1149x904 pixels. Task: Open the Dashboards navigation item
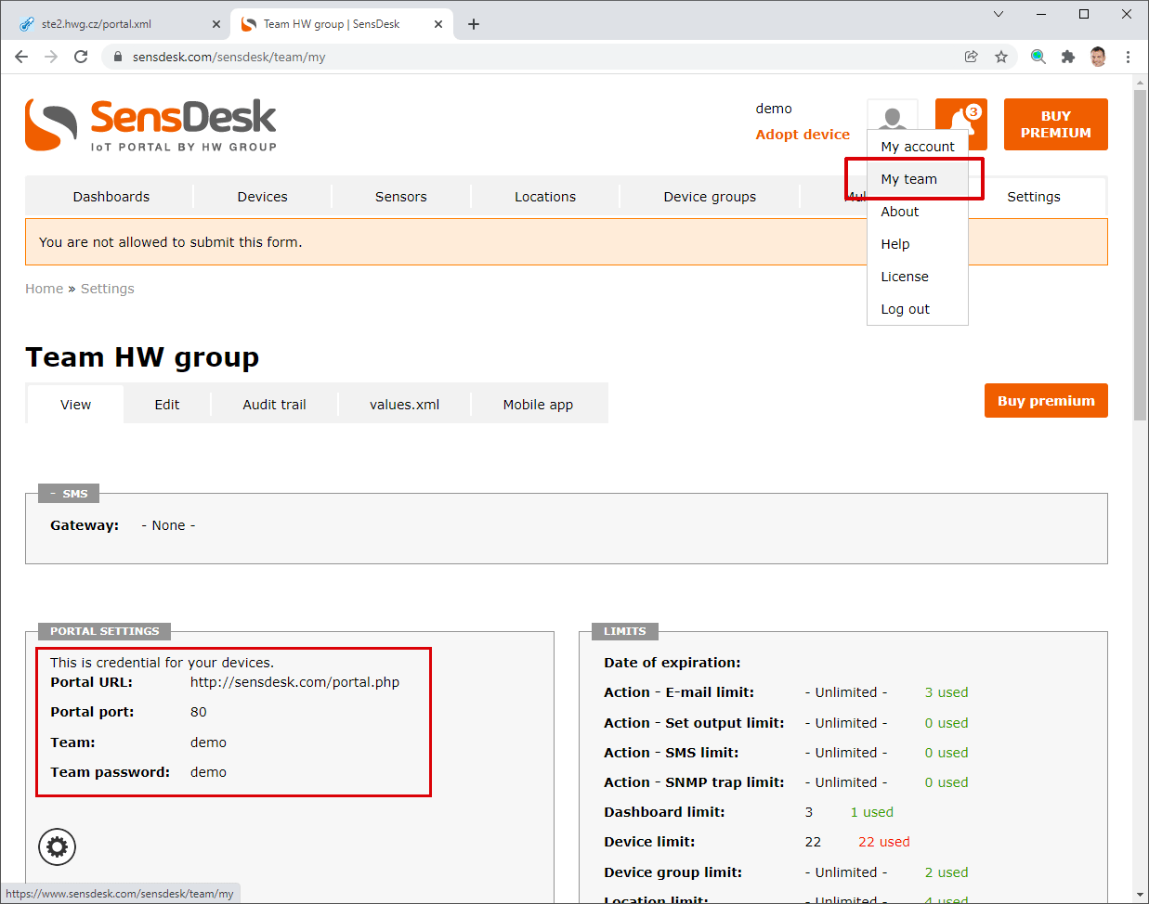111,197
